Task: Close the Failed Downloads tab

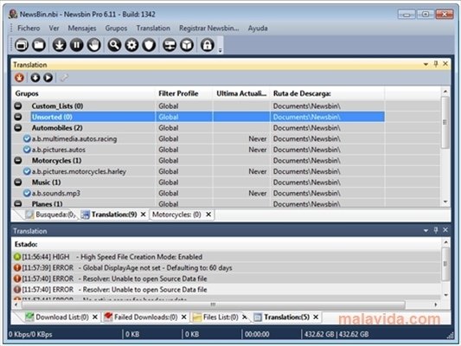Action: (x=184, y=317)
